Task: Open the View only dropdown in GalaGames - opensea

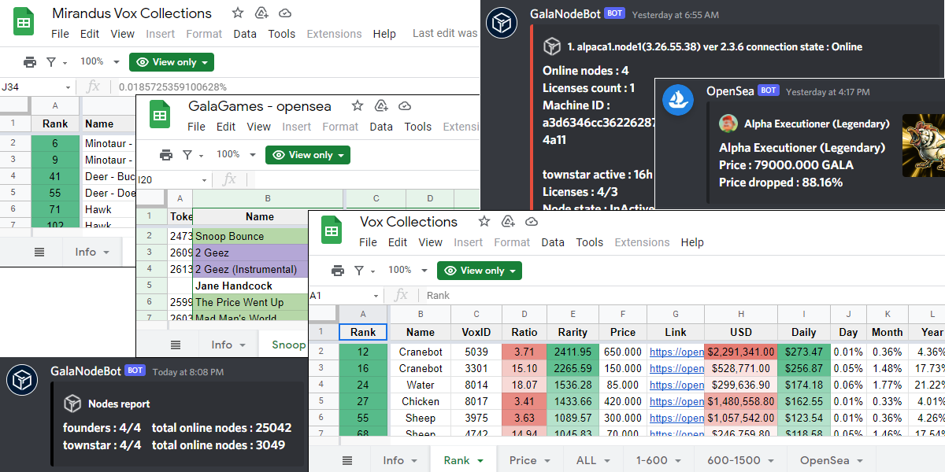Action: click(308, 155)
